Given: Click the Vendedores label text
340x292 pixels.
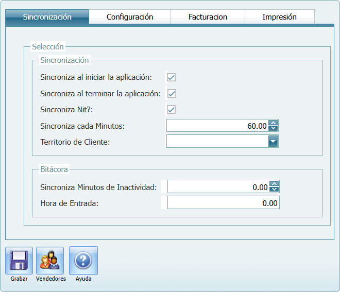Looking at the screenshot, I should coord(51,279).
